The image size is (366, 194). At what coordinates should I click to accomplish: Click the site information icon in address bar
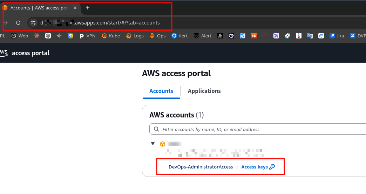coord(33,23)
